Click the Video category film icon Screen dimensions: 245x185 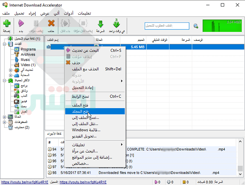point(17,65)
